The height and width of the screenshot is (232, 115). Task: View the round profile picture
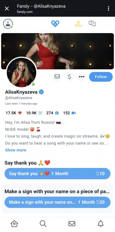(x=22, y=72)
